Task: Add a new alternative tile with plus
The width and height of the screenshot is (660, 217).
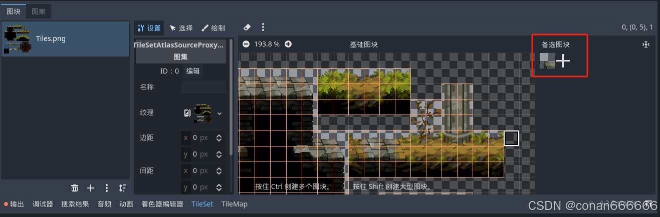Action: click(563, 61)
